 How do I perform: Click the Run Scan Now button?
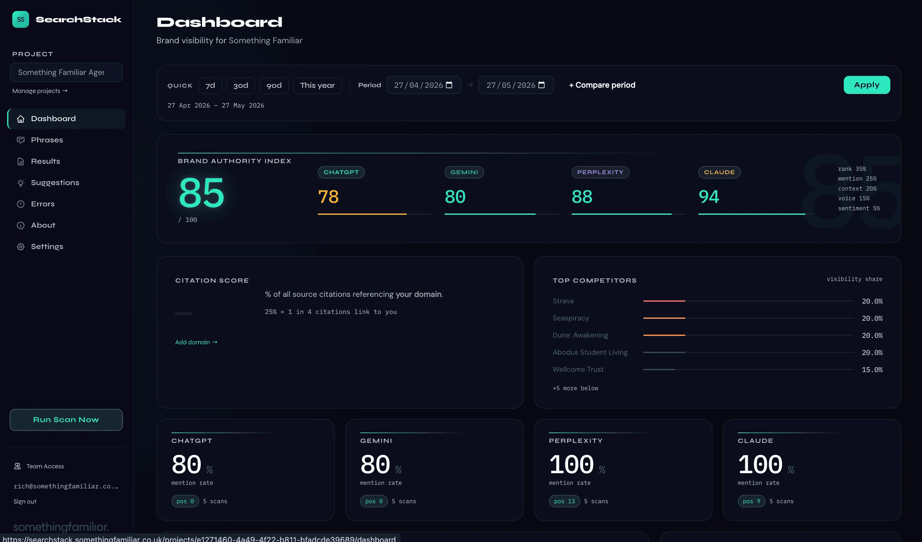click(x=66, y=420)
